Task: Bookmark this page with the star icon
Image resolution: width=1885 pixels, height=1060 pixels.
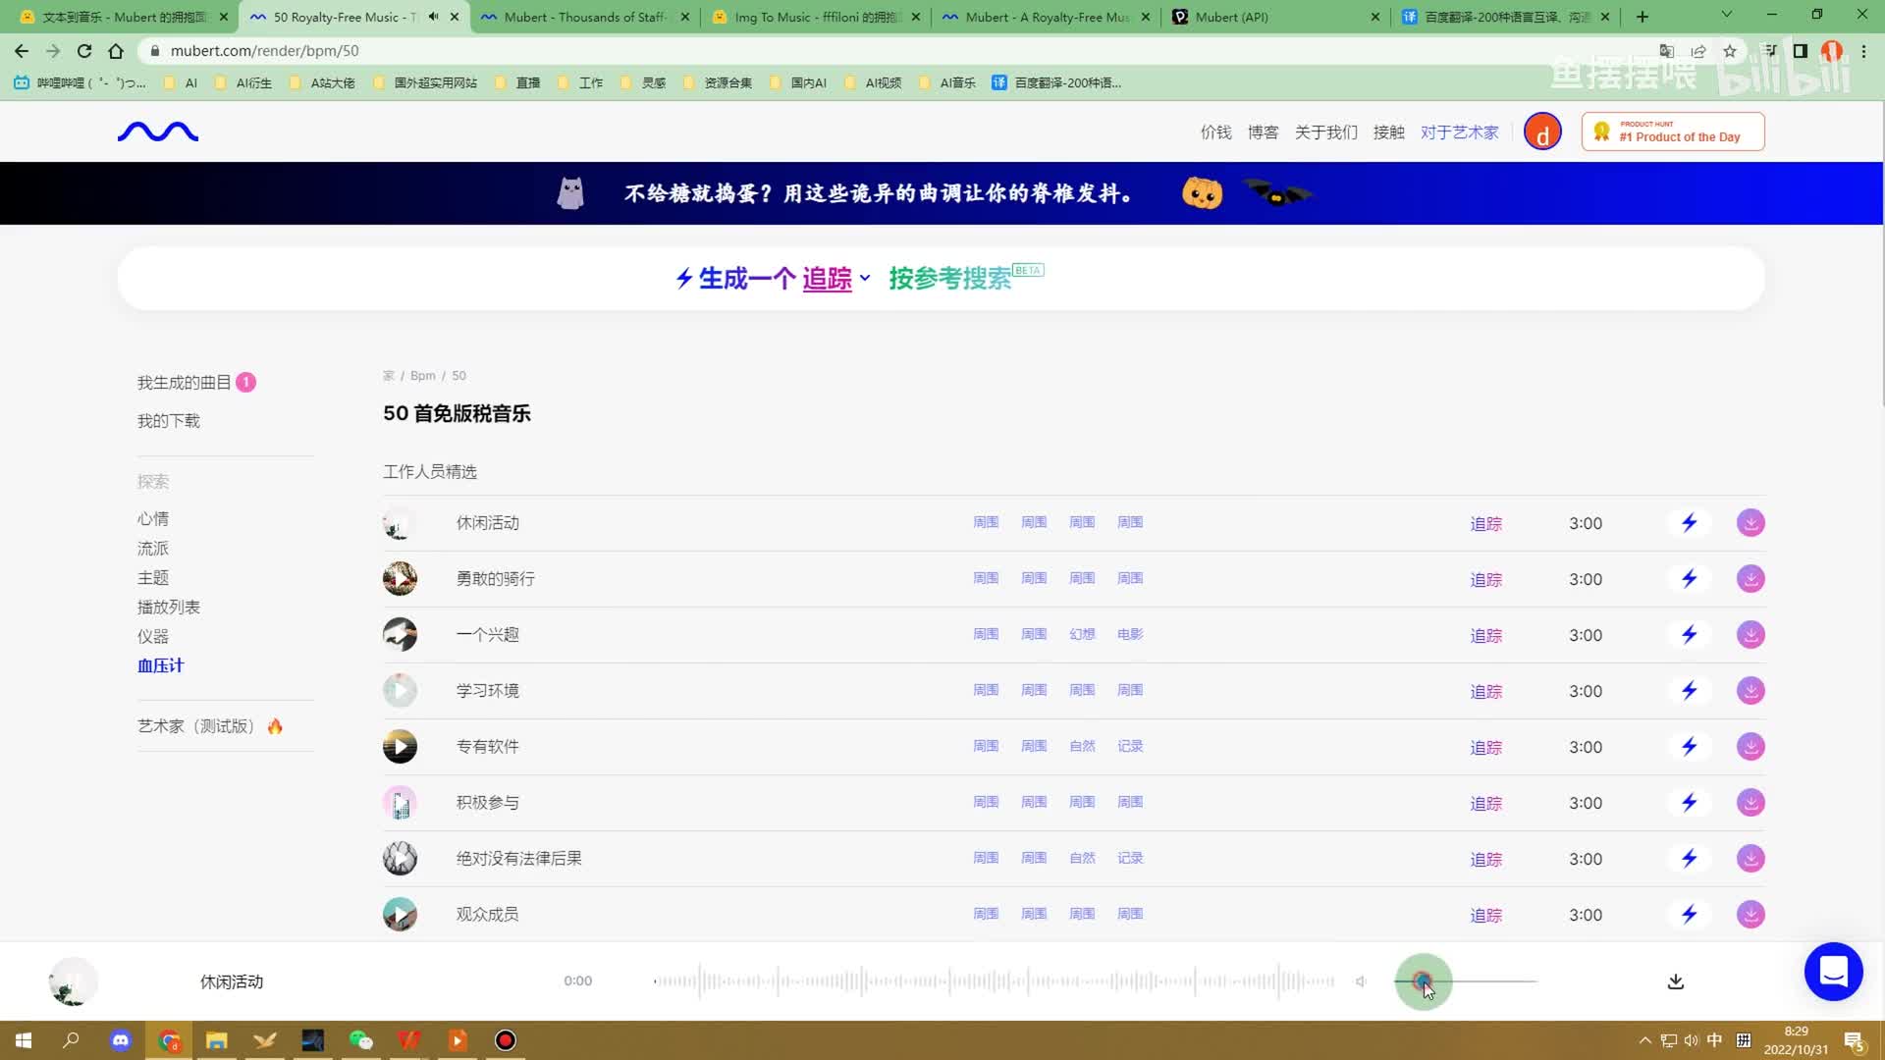Action: (x=1730, y=51)
